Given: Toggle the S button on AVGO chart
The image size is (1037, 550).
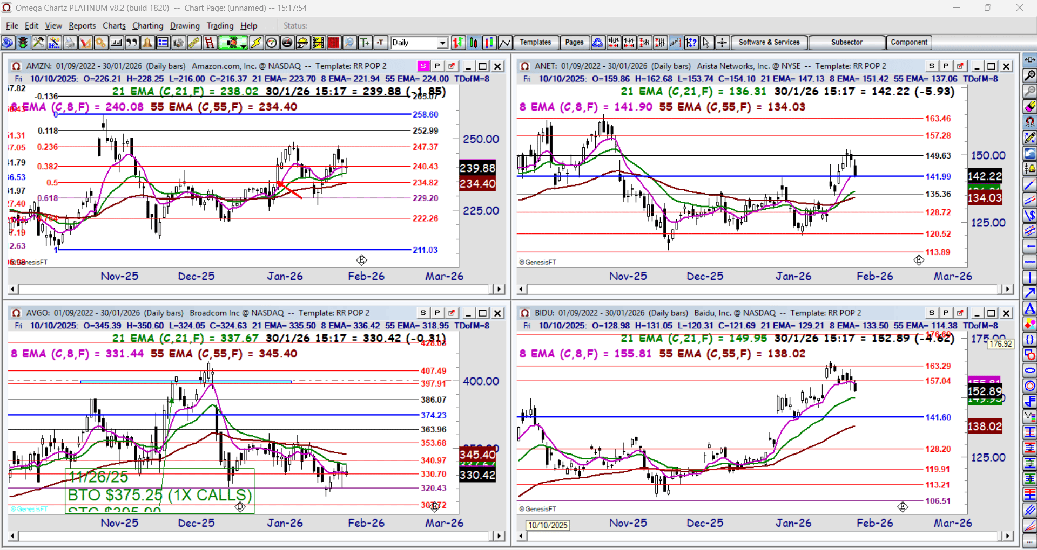Looking at the screenshot, I should point(423,313).
